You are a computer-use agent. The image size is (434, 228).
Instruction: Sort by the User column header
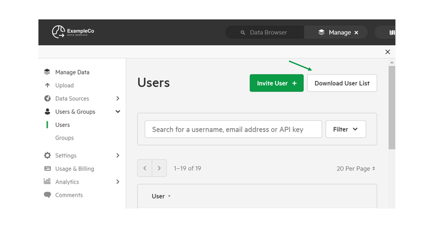pyautogui.click(x=161, y=196)
